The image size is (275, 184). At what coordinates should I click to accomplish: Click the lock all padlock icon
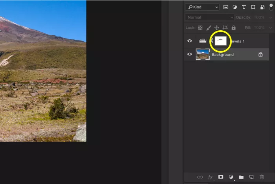pyautogui.click(x=233, y=28)
